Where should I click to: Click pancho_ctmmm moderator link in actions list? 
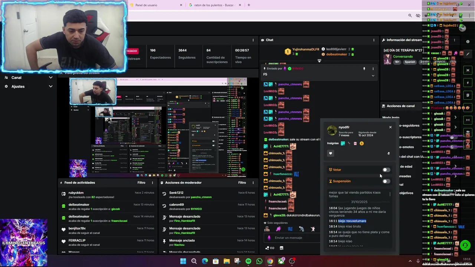[x=201, y=197]
